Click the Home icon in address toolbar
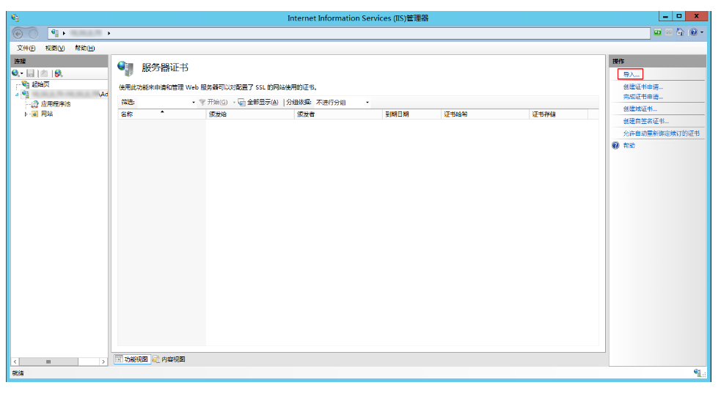 [x=681, y=32]
